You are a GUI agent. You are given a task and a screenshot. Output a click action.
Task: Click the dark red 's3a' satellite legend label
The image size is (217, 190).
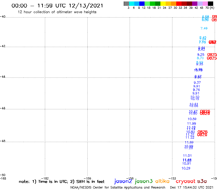[x=202, y=182]
